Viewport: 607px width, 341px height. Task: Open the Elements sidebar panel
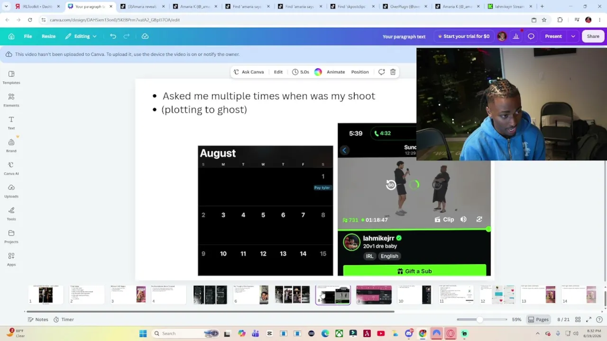[x=11, y=100]
